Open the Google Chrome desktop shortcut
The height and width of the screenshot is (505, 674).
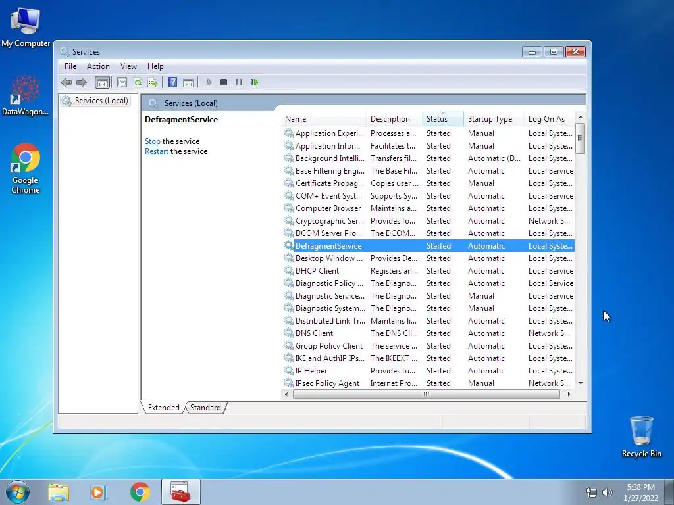pyautogui.click(x=26, y=168)
